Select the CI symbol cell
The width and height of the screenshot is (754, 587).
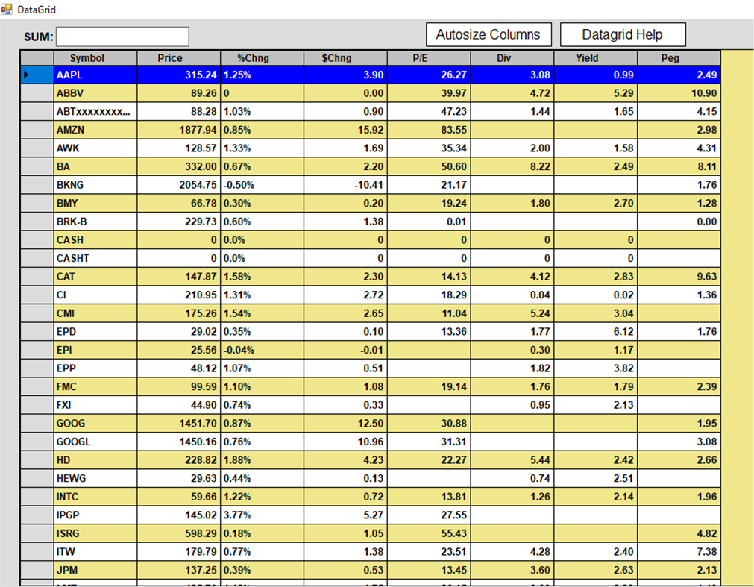pyautogui.click(x=95, y=295)
